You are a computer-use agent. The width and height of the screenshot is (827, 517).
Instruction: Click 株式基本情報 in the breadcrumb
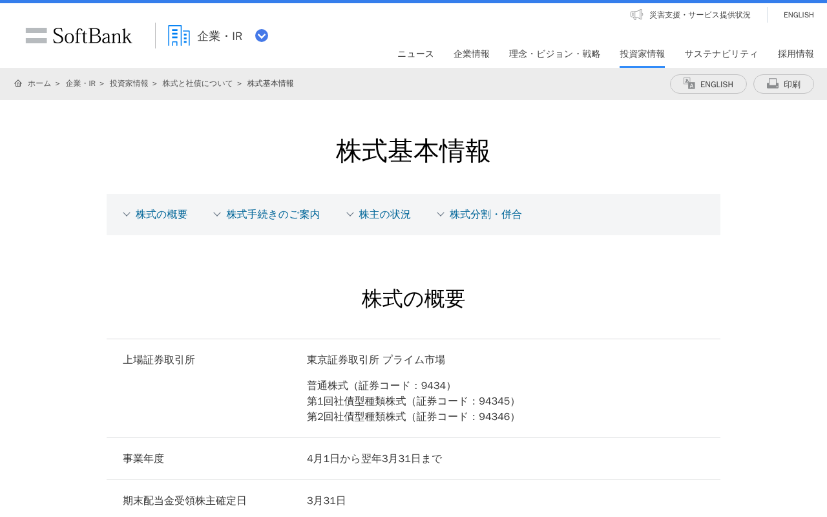click(x=271, y=83)
